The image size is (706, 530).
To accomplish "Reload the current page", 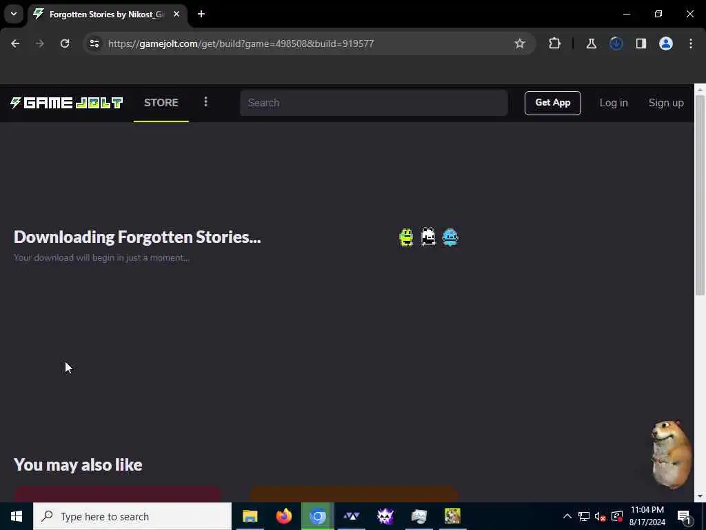I will click(65, 43).
